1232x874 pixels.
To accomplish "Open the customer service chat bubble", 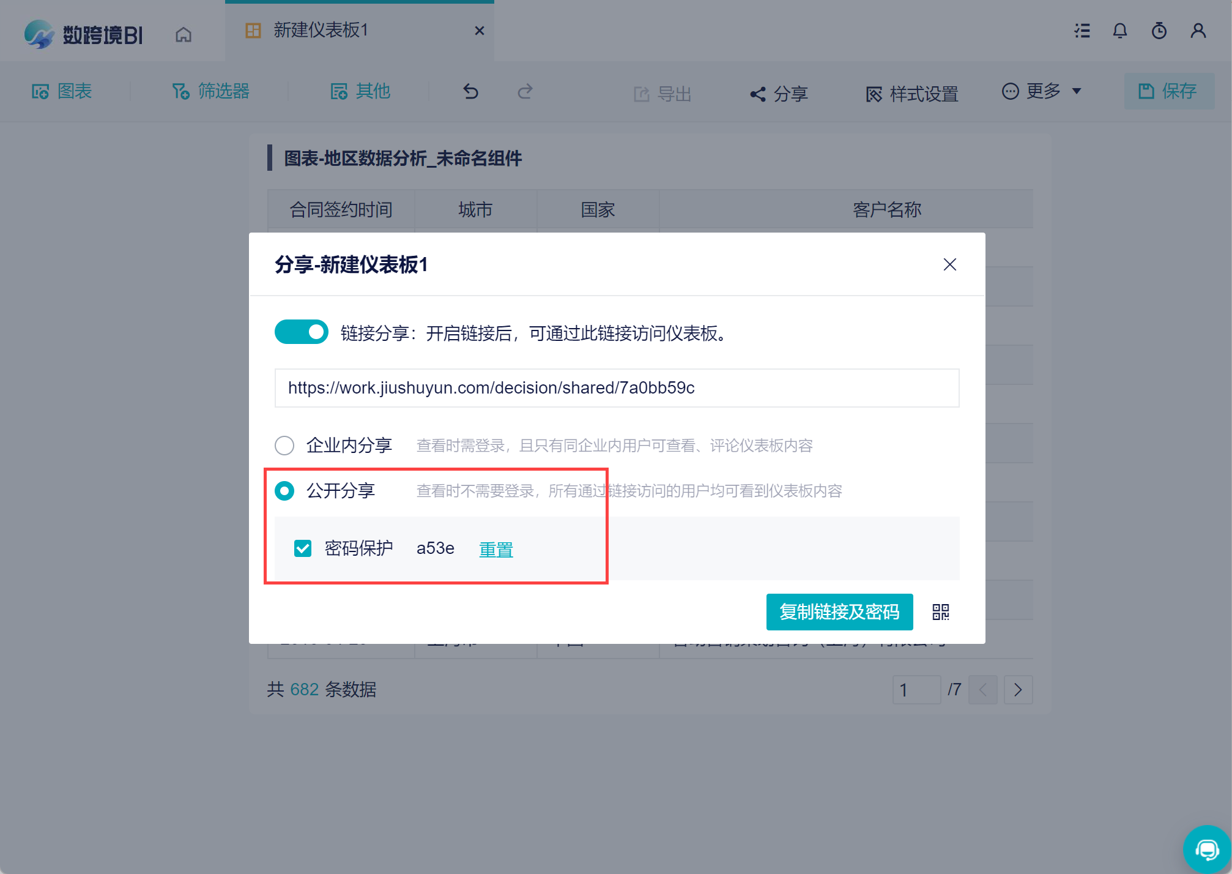I will tap(1207, 849).
